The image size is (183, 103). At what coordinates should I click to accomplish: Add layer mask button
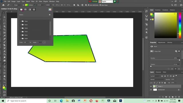[166, 97]
